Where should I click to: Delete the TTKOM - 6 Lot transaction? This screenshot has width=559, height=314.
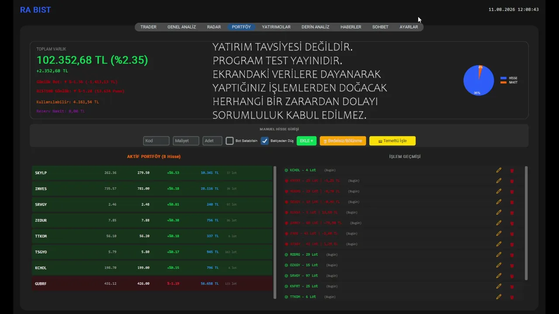512,297
